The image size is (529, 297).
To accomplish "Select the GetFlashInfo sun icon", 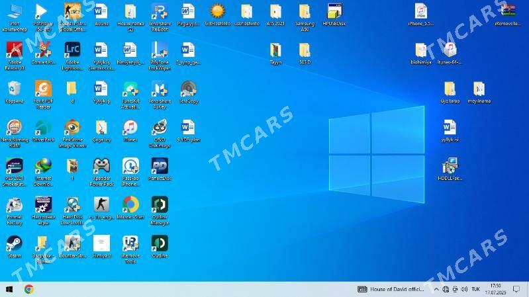I will pyautogui.click(x=218, y=15).
